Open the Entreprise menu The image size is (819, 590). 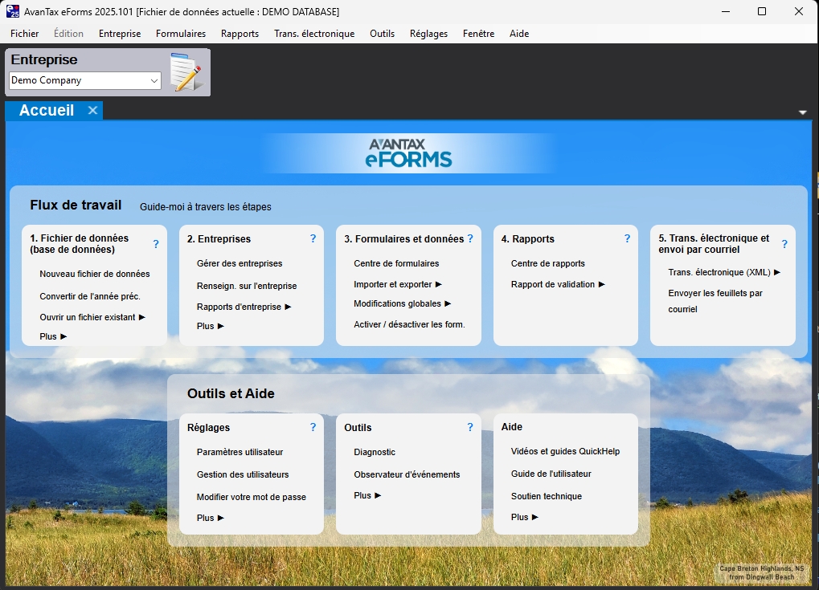[x=120, y=34]
